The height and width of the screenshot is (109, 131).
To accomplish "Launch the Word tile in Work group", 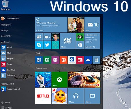I will click(x=39, y=60).
